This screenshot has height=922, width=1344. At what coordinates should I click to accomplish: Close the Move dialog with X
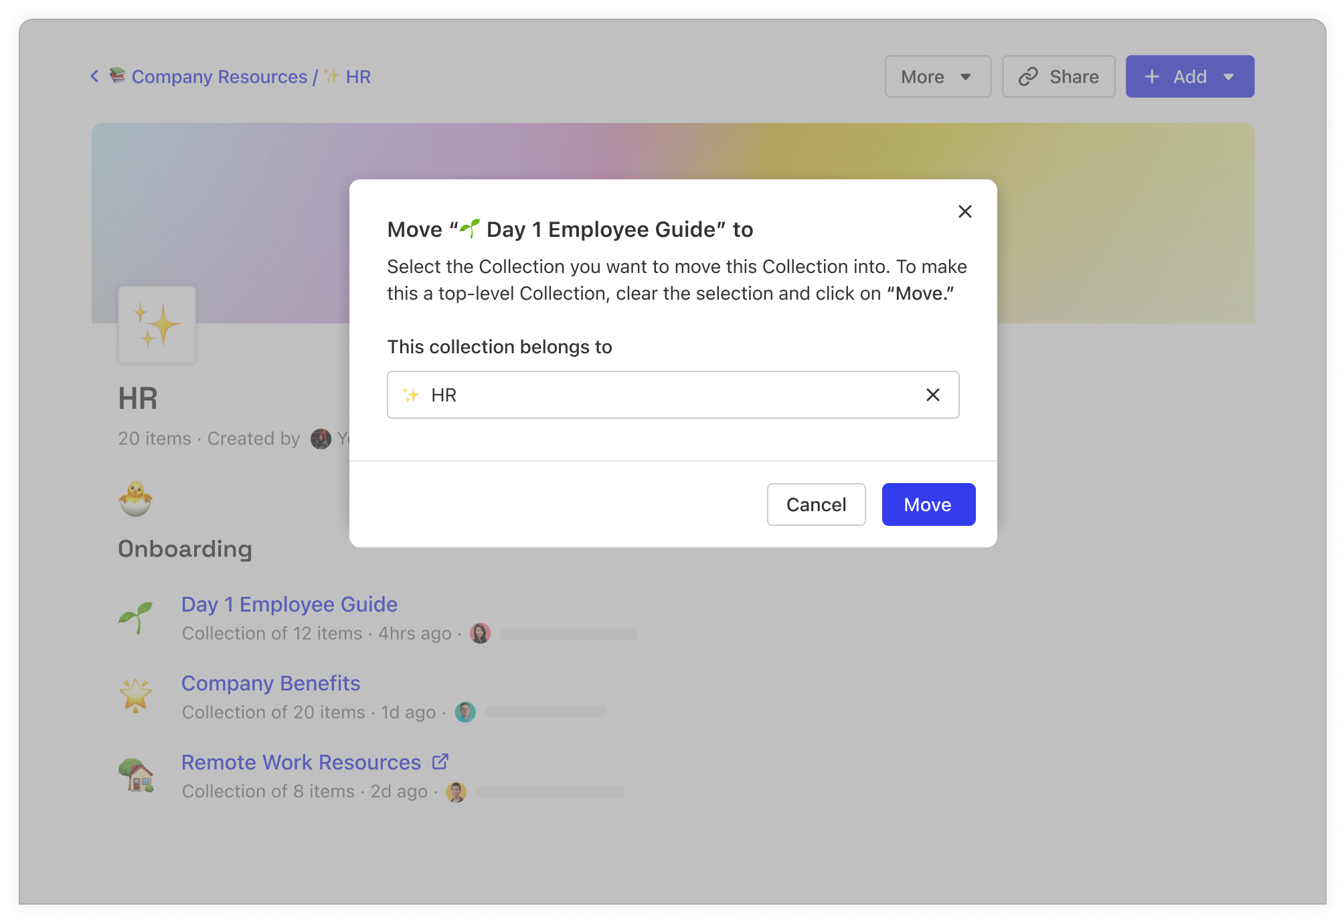(x=964, y=211)
